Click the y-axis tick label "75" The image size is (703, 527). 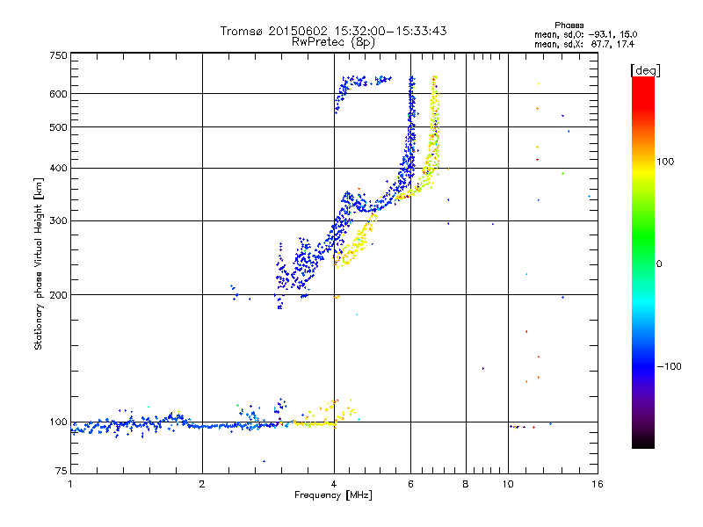(x=62, y=471)
